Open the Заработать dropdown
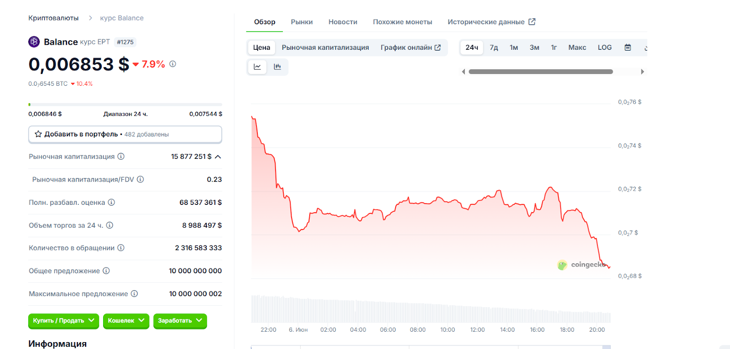 click(x=180, y=321)
